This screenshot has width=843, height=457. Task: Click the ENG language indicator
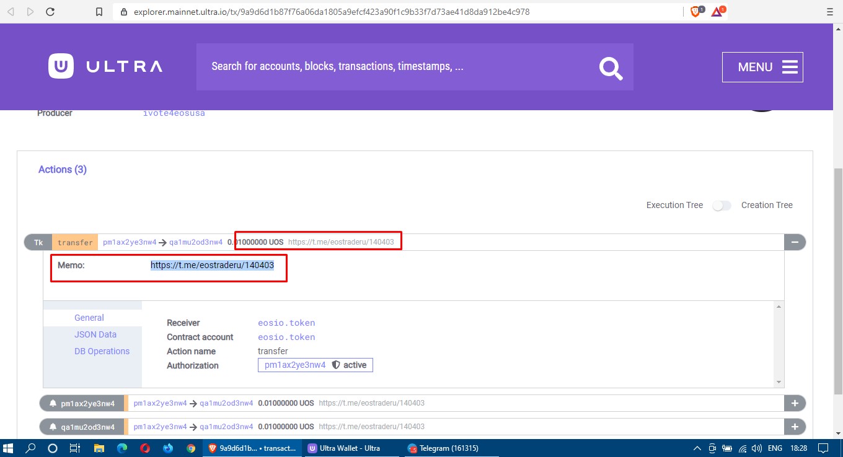coord(775,448)
